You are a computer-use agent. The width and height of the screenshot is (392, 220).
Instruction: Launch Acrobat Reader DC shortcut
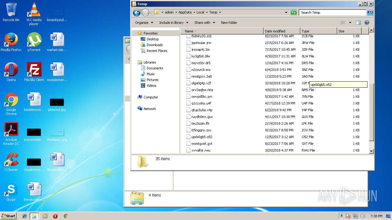pyautogui.click(x=11, y=134)
